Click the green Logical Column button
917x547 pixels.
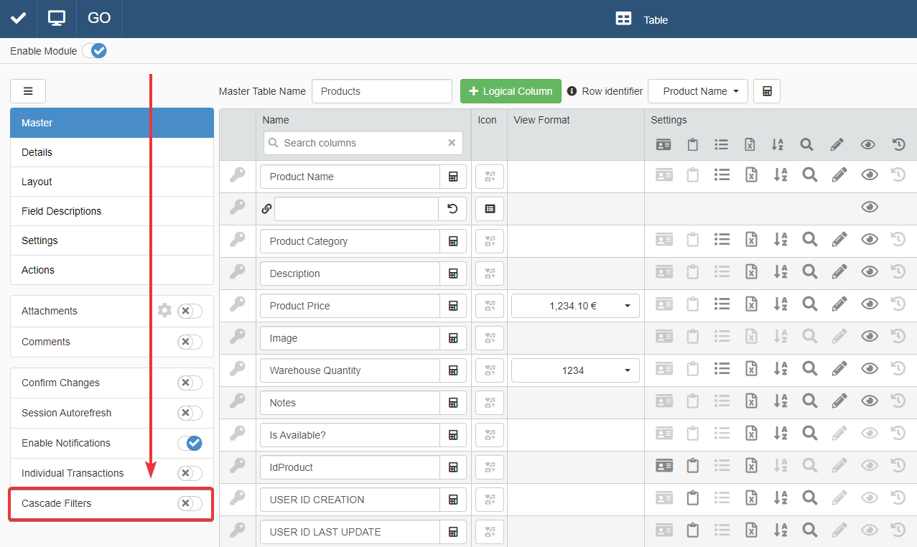(511, 91)
